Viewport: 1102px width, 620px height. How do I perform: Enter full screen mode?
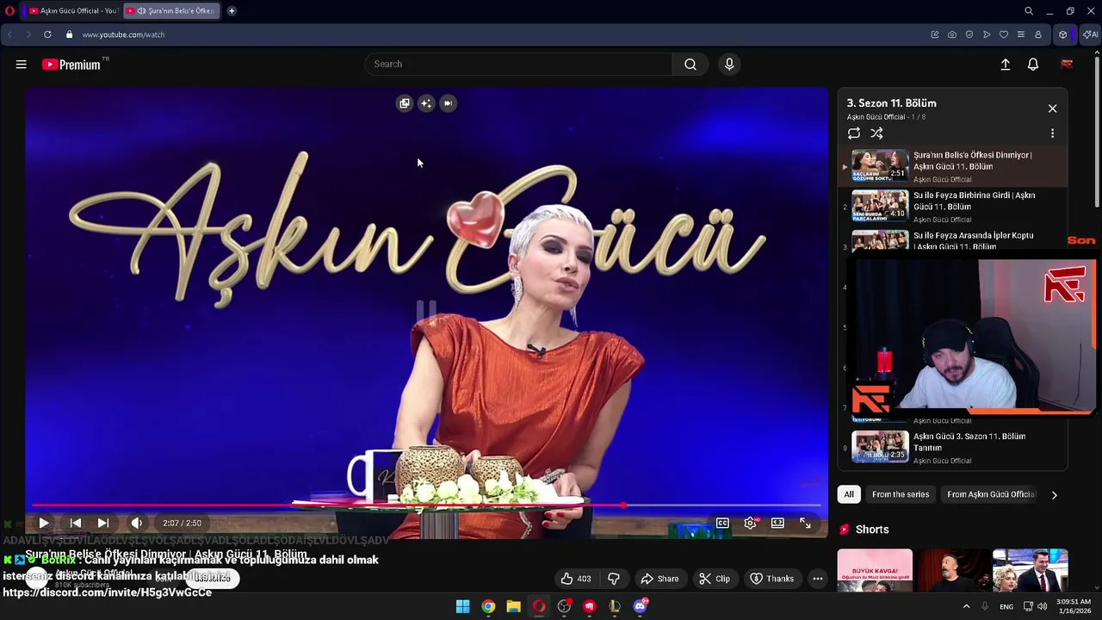(805, 523)
